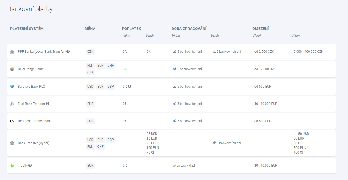Click BlueOrange Bank deposit time 'až 5 bankovních dní'
The width and height of the screenshot is (348, 180).
tap(187, 69)
